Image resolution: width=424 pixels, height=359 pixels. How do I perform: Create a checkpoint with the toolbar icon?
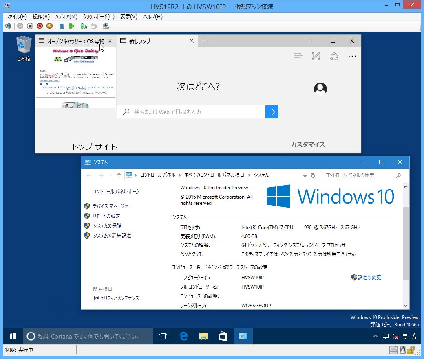point(84,26)
